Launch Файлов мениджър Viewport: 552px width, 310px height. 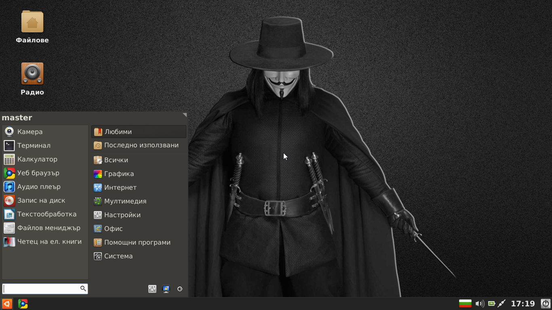pos(45,228)
